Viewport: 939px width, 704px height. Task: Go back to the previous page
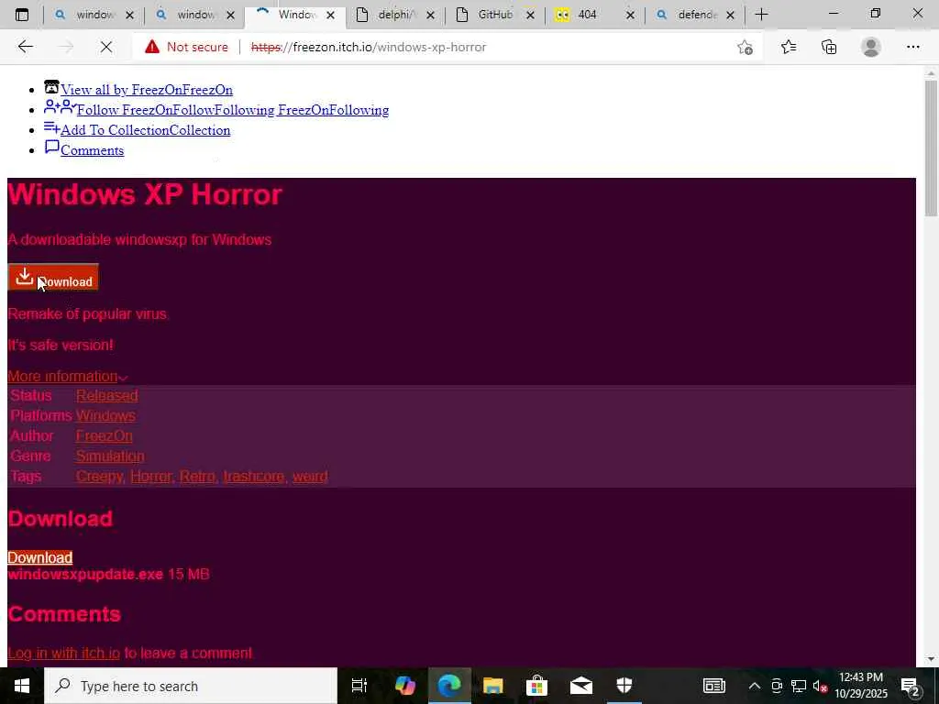25,47
